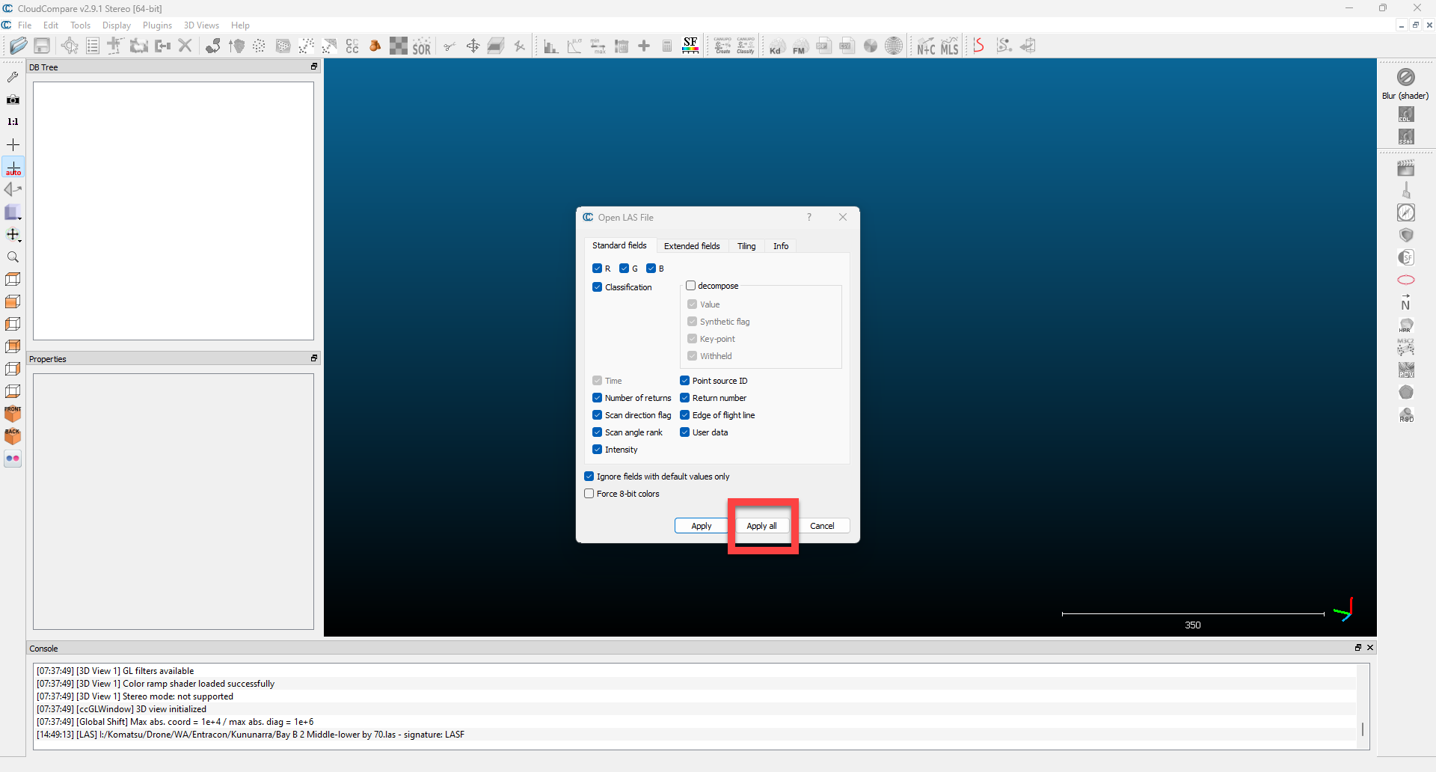Enable the decompose checkbox
The height and width of the screenshot is (772, 1436).
pos(691,286)
